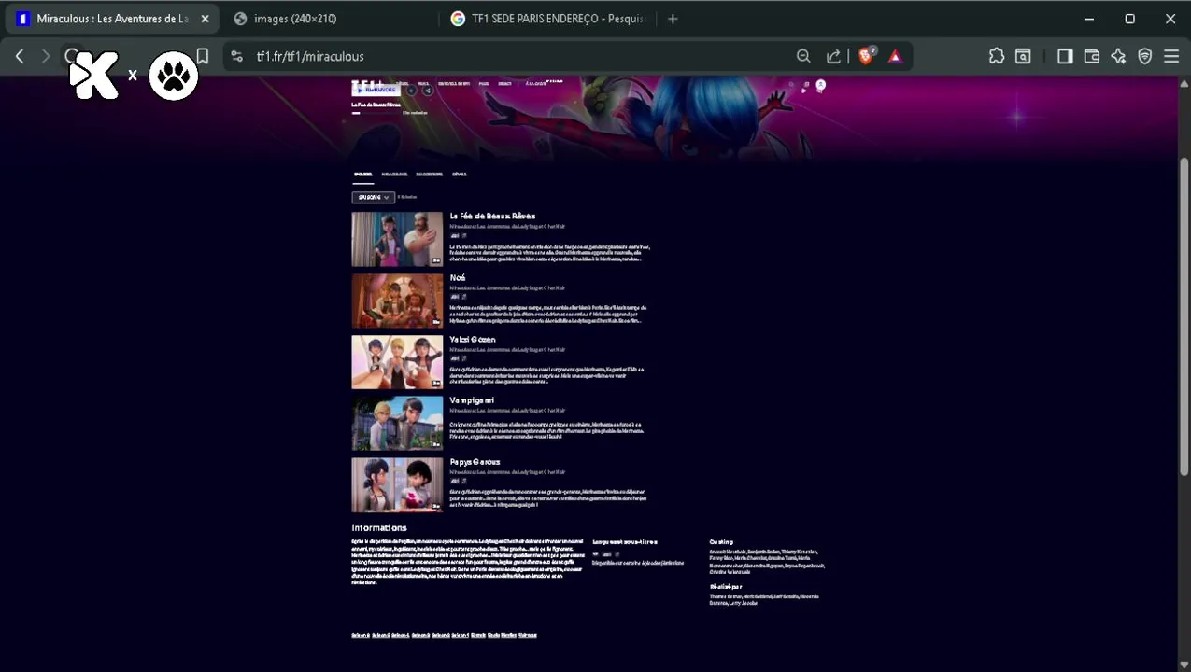
Task: Open the 'La Fée de Beaux Rêves' episode thumbnail
Action: click(x=397, y=239)
